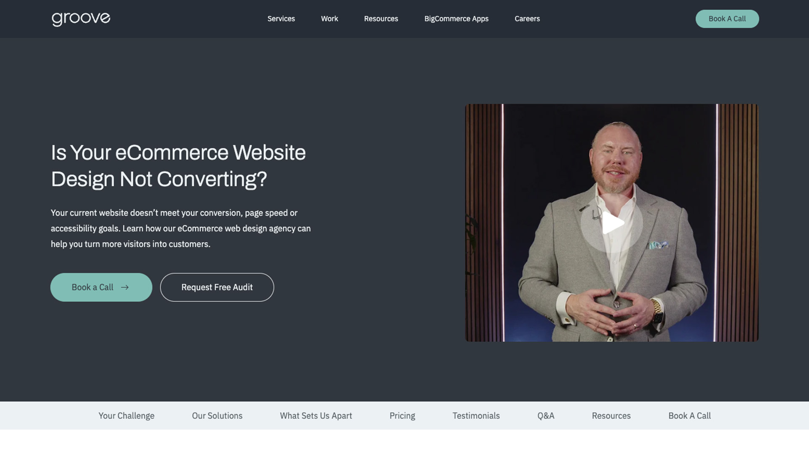The width and height of the screenshot is (809, 455).
Task: Go to the Pricing section
Action: pos(402,416)
